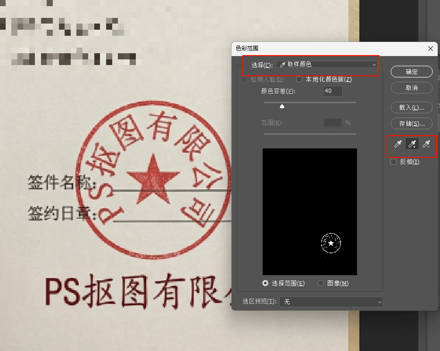Enable the 本地化颜色簇 checkbox
The image size is (440, 351).
click(299, 79)
